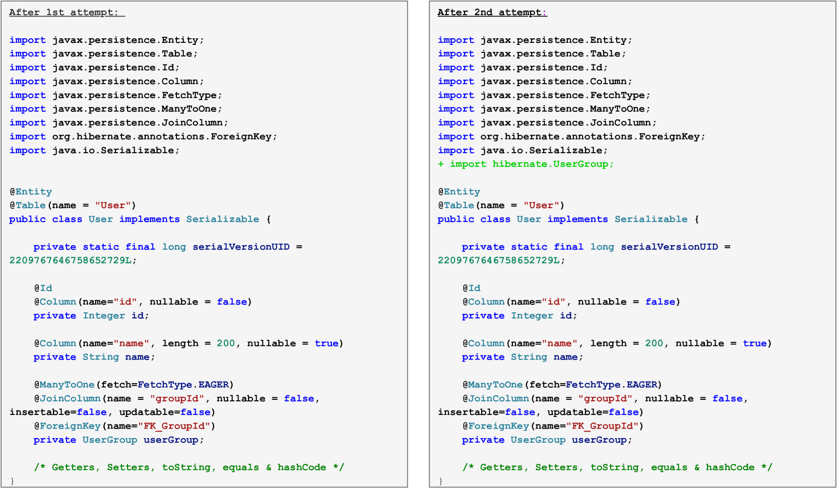Click the JoinColumn import in 1st attempt code
The width and height of the screenshot is (837, 491).
(119, 122)
